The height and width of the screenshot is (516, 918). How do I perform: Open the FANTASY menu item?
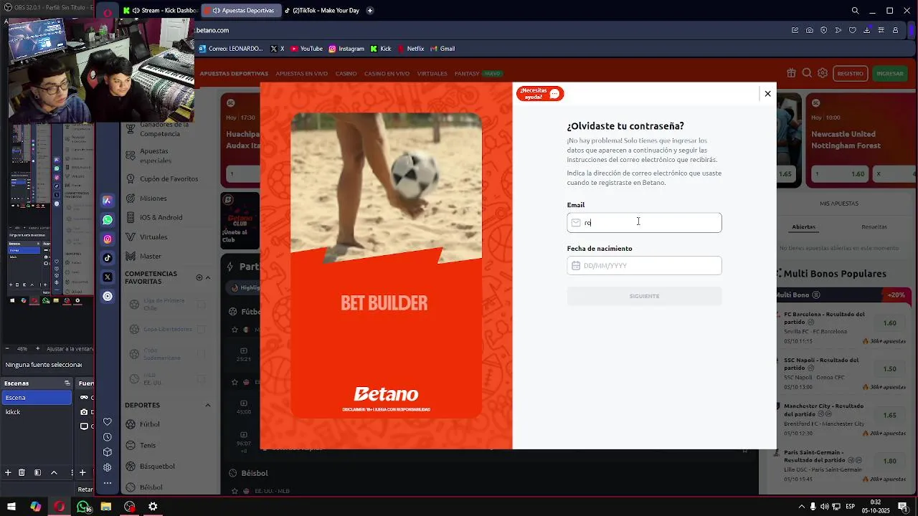[467, 74]
